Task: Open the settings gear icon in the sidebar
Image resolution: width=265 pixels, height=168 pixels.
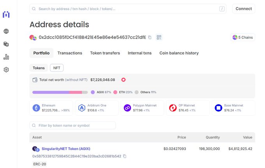Action: coord(6,70)
